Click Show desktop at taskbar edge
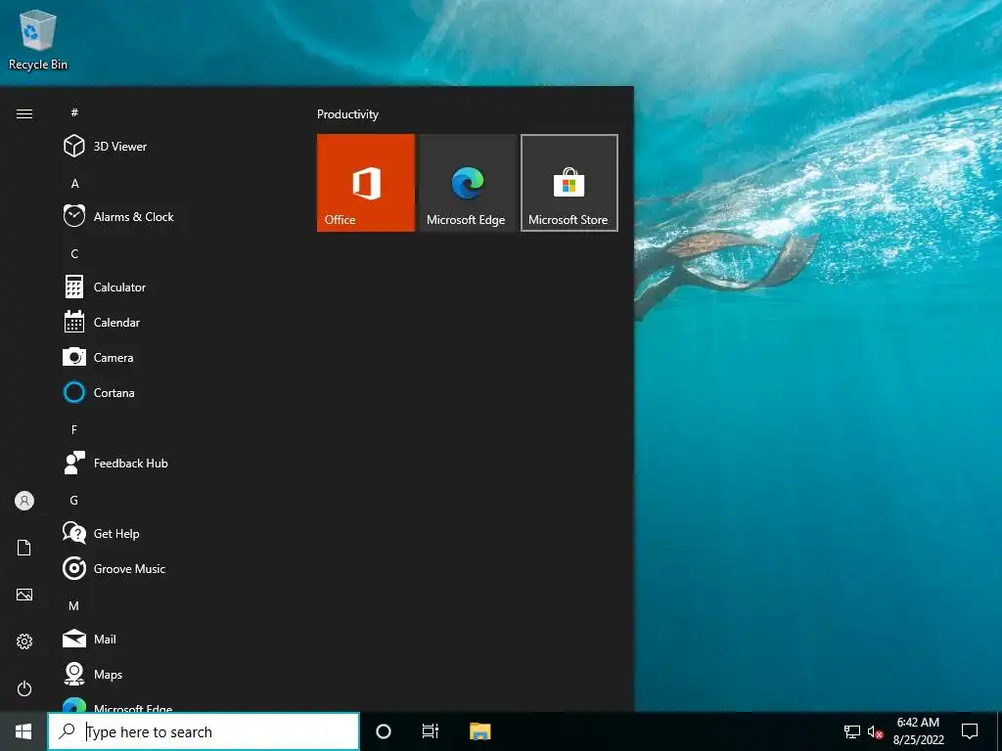The width and height of the screenshot is (1002, 751). (x=998, y=731)
